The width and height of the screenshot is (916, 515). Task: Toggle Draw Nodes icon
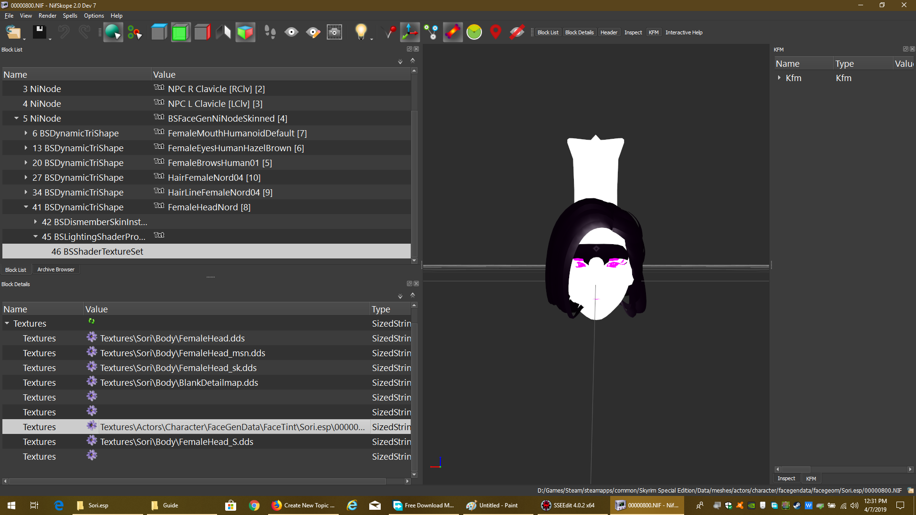point(431,32)
